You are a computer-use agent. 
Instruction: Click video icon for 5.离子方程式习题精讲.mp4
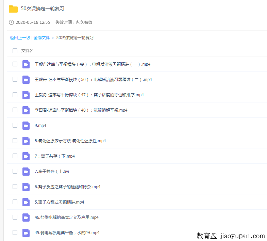pyautogui.click(x=26, y=202)
